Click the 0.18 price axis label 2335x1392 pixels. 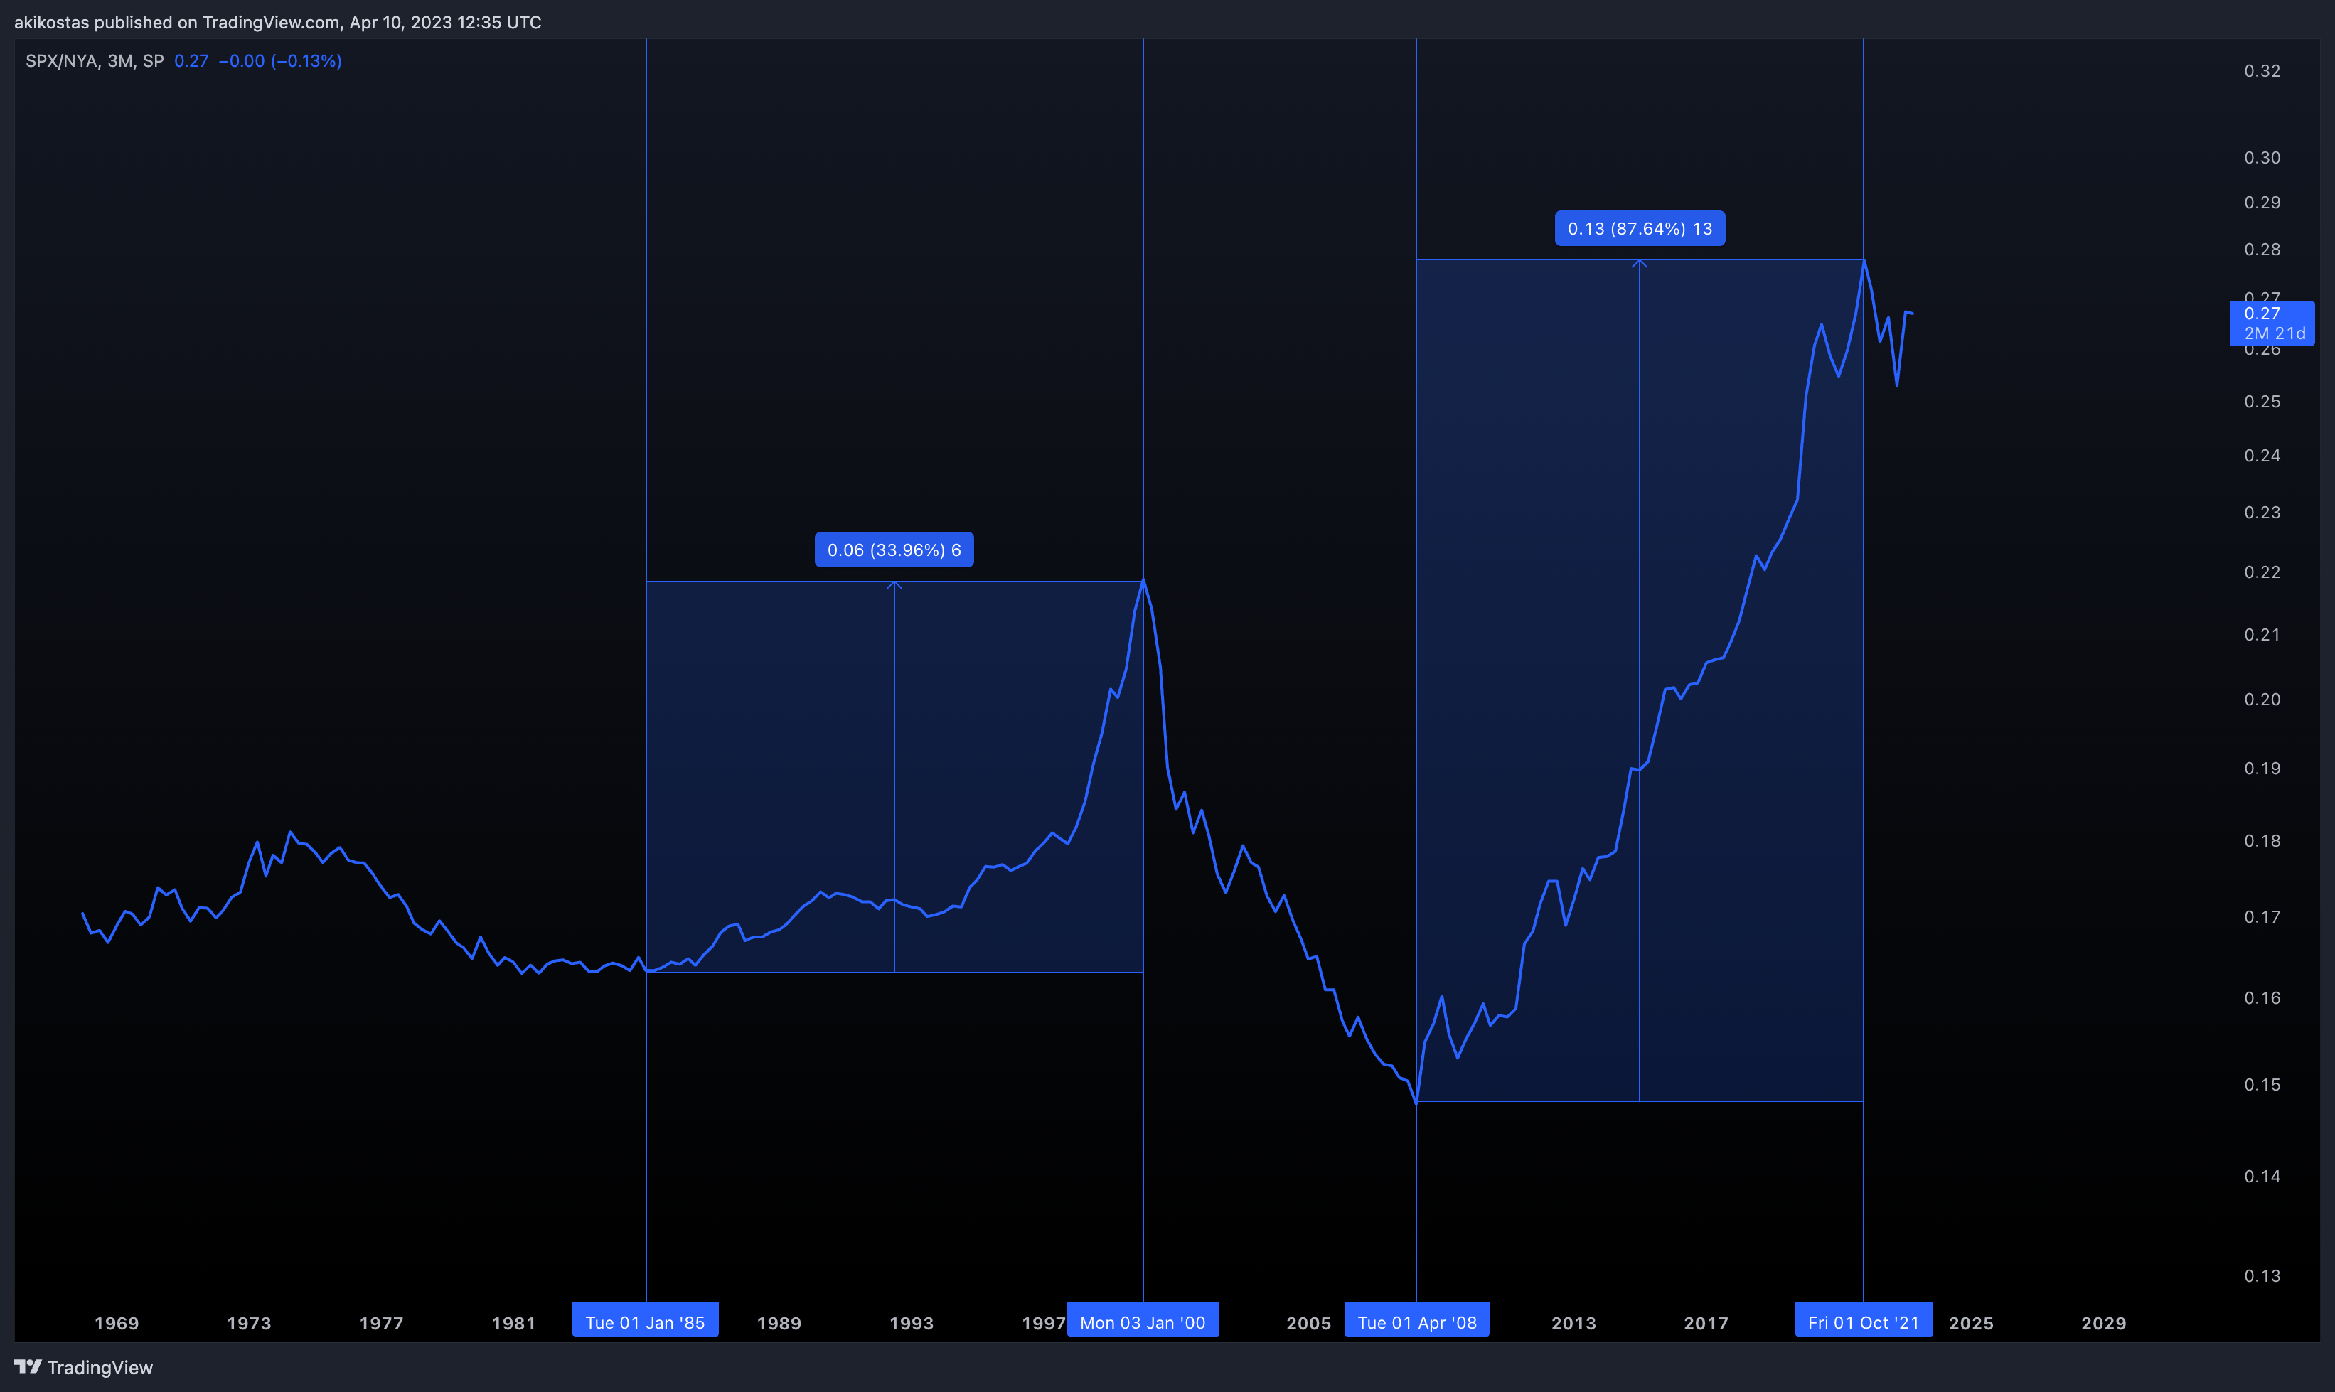(x=2262, y=842)
